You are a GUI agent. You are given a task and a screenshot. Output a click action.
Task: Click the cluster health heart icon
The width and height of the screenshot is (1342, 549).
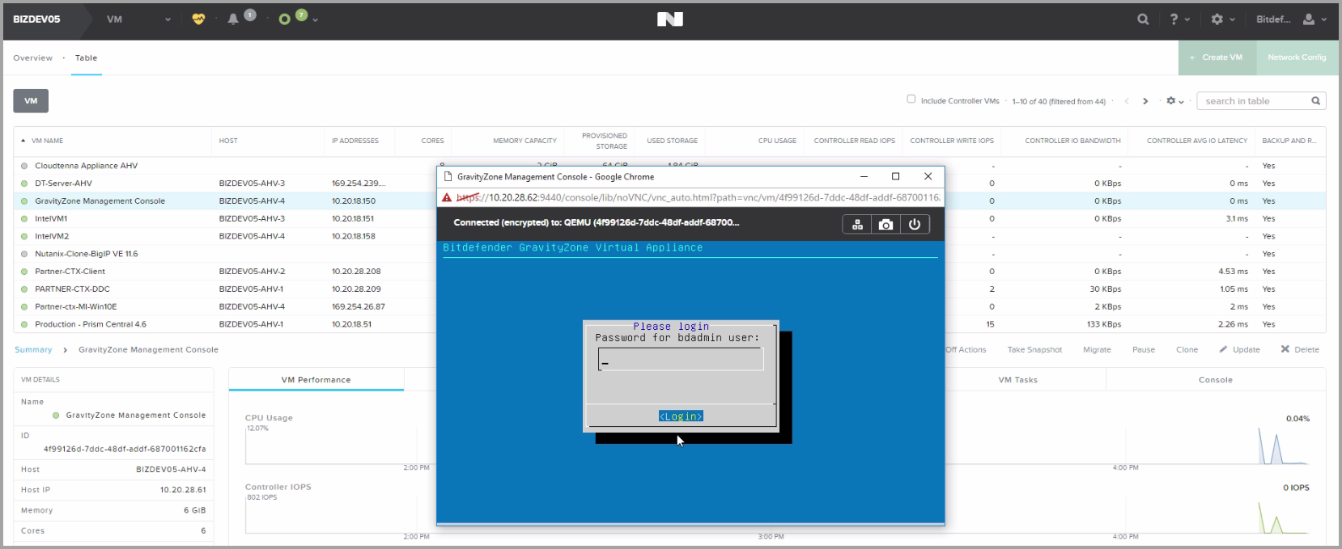198,19
